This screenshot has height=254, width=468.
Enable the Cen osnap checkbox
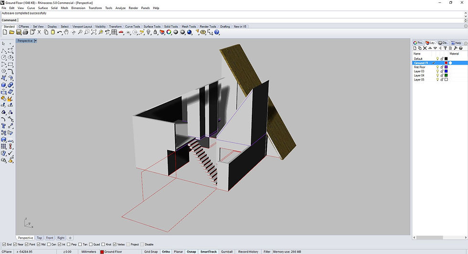tap(49, 244)
